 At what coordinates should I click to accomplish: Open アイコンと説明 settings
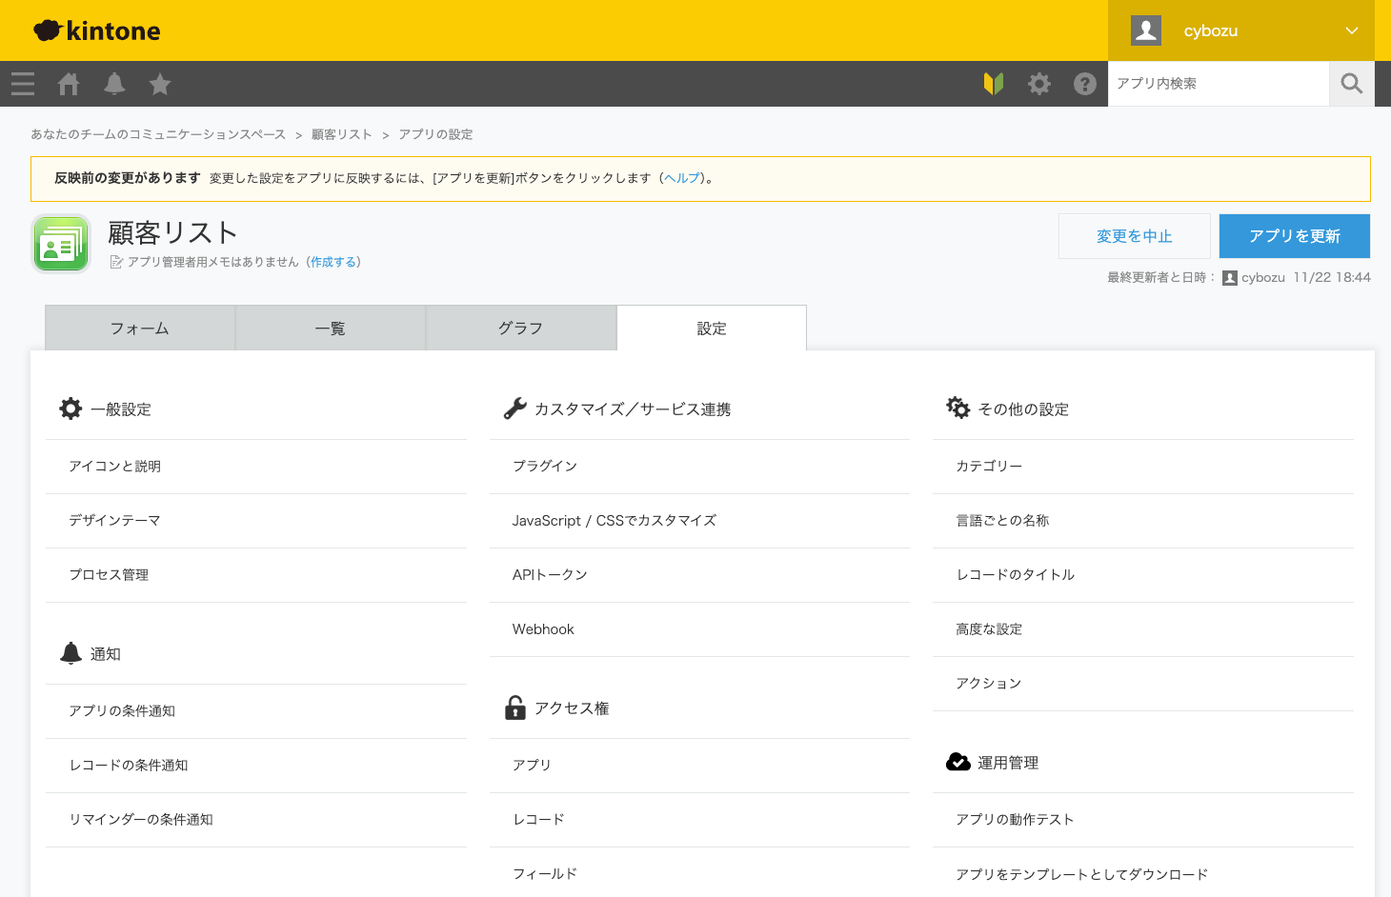(x=256, y=467)
